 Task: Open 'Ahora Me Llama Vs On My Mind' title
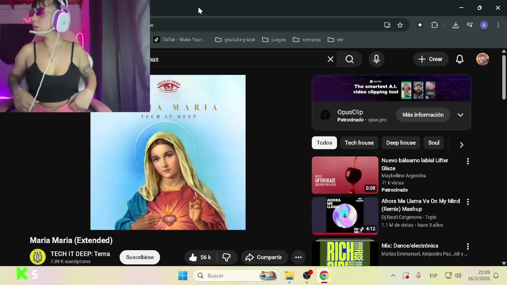pyautogui.click(x=421, y=205)
